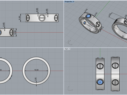Image resolution: width=127 pixels, height=95 pixels.
Task: Select the 5.50 dimension beside the lower-left ring
Action: (x=15, y=32)
